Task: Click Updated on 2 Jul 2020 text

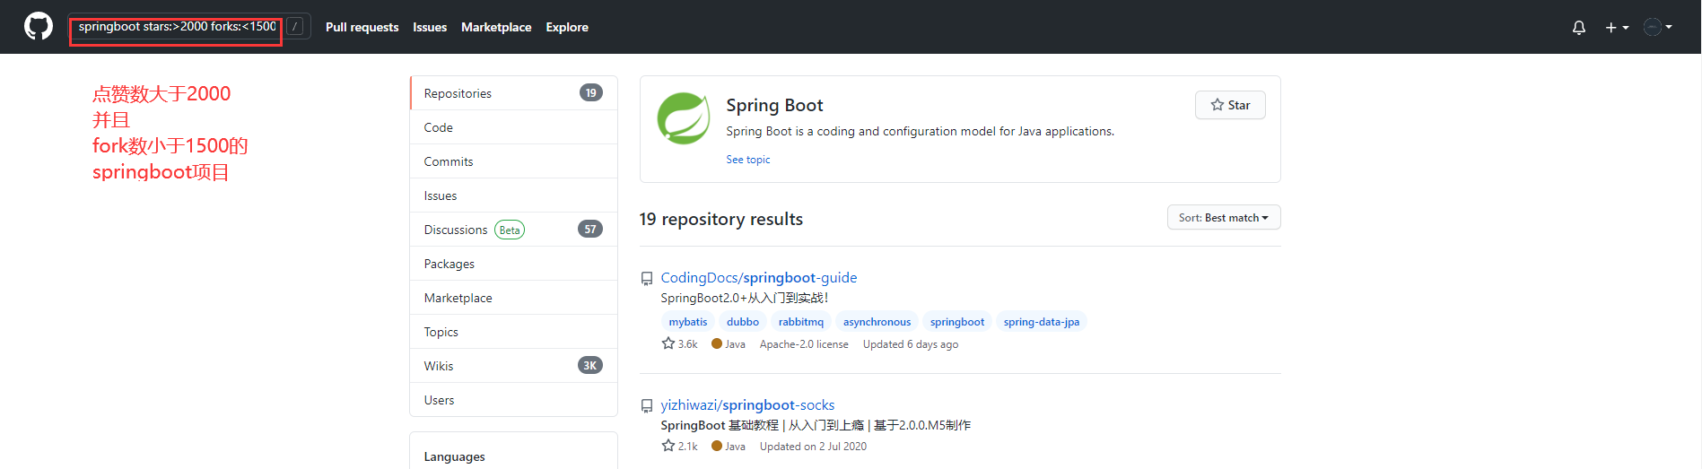Action: [x=813, y=447]
